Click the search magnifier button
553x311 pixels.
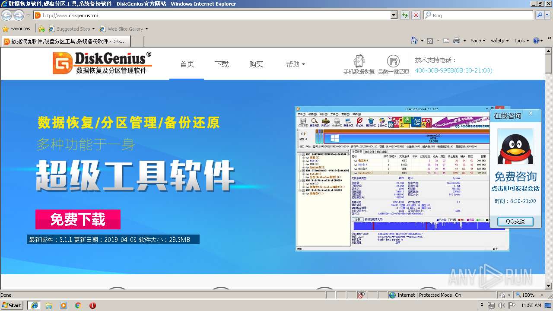click(540, 15)
